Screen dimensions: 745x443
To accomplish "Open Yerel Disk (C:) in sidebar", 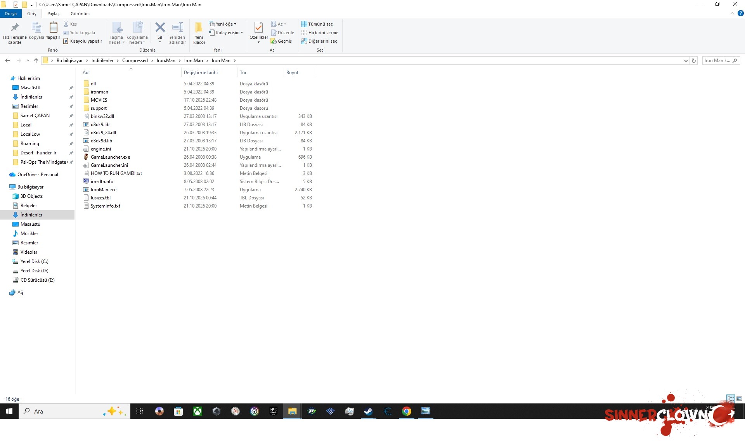I will point(34,261).
